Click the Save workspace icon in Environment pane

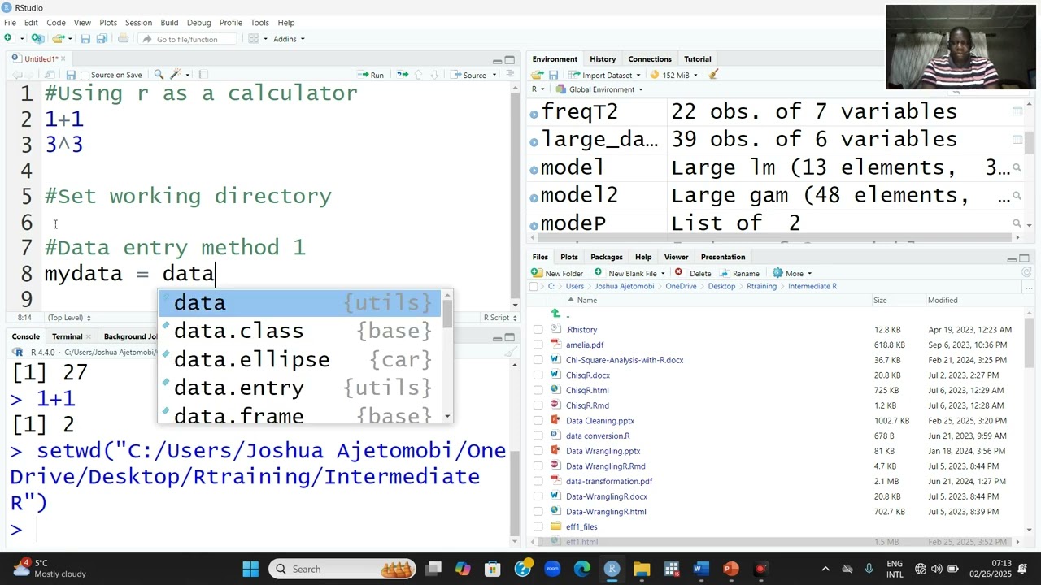[554, 75]
